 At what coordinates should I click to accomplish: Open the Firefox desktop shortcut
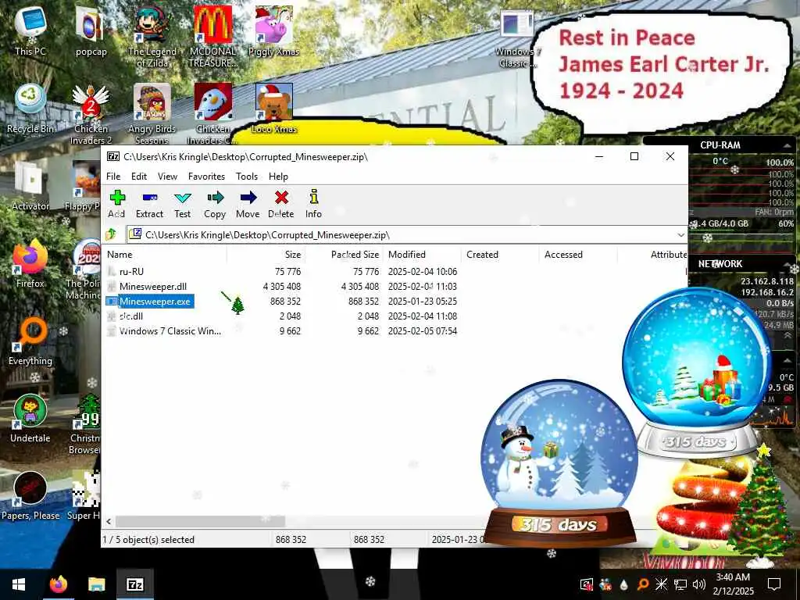coord(30,264)
